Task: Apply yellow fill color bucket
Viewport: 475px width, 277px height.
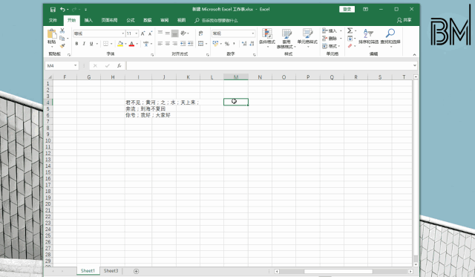Action: point(120,44)
